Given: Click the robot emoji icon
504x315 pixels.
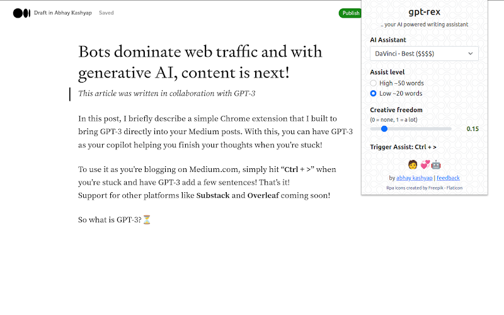Looking at the screenshot, I should click(436, 165).
